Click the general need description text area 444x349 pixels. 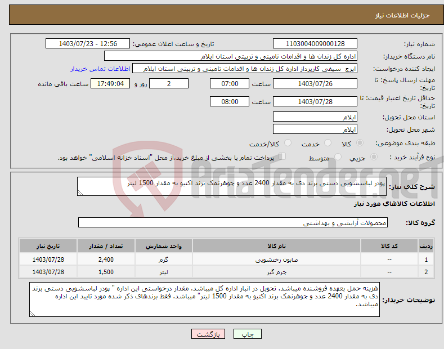pos(232,186)
